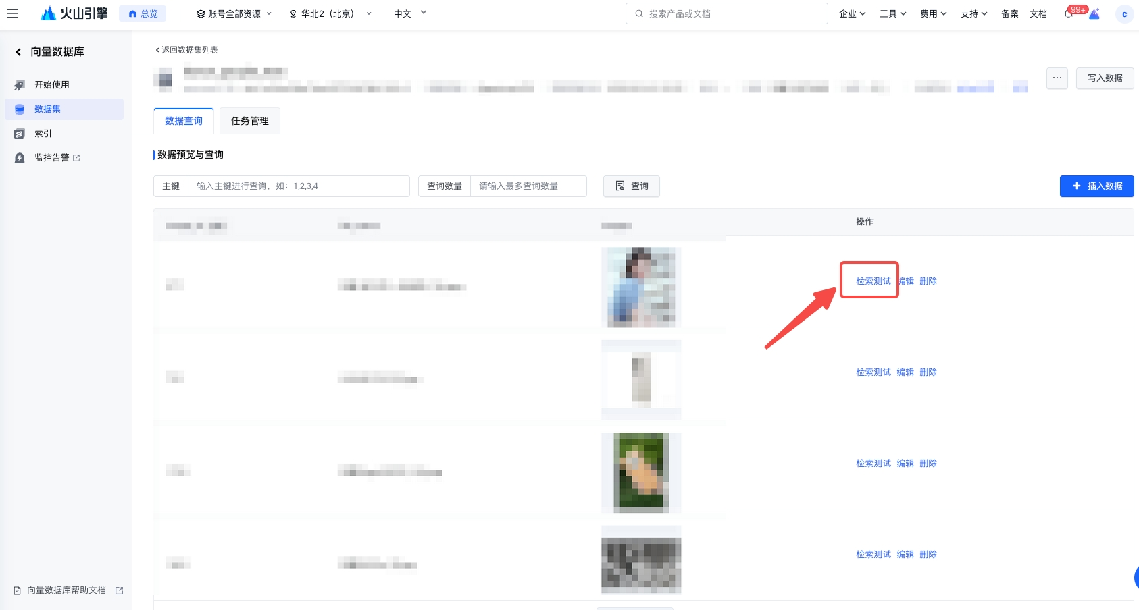Click 删除 in the fourth row
This screenshot has width=1139, height=610.
(928, 555)
